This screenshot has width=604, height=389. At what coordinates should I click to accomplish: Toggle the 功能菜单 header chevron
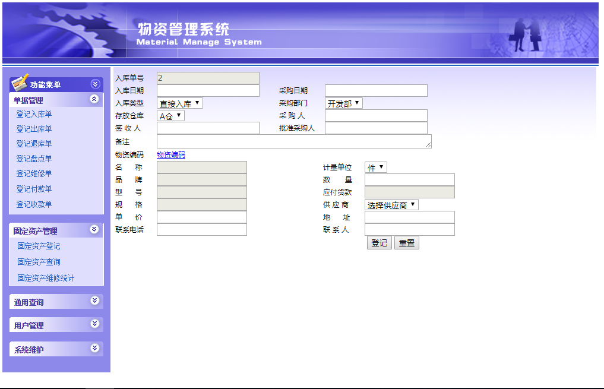[94, 84]
